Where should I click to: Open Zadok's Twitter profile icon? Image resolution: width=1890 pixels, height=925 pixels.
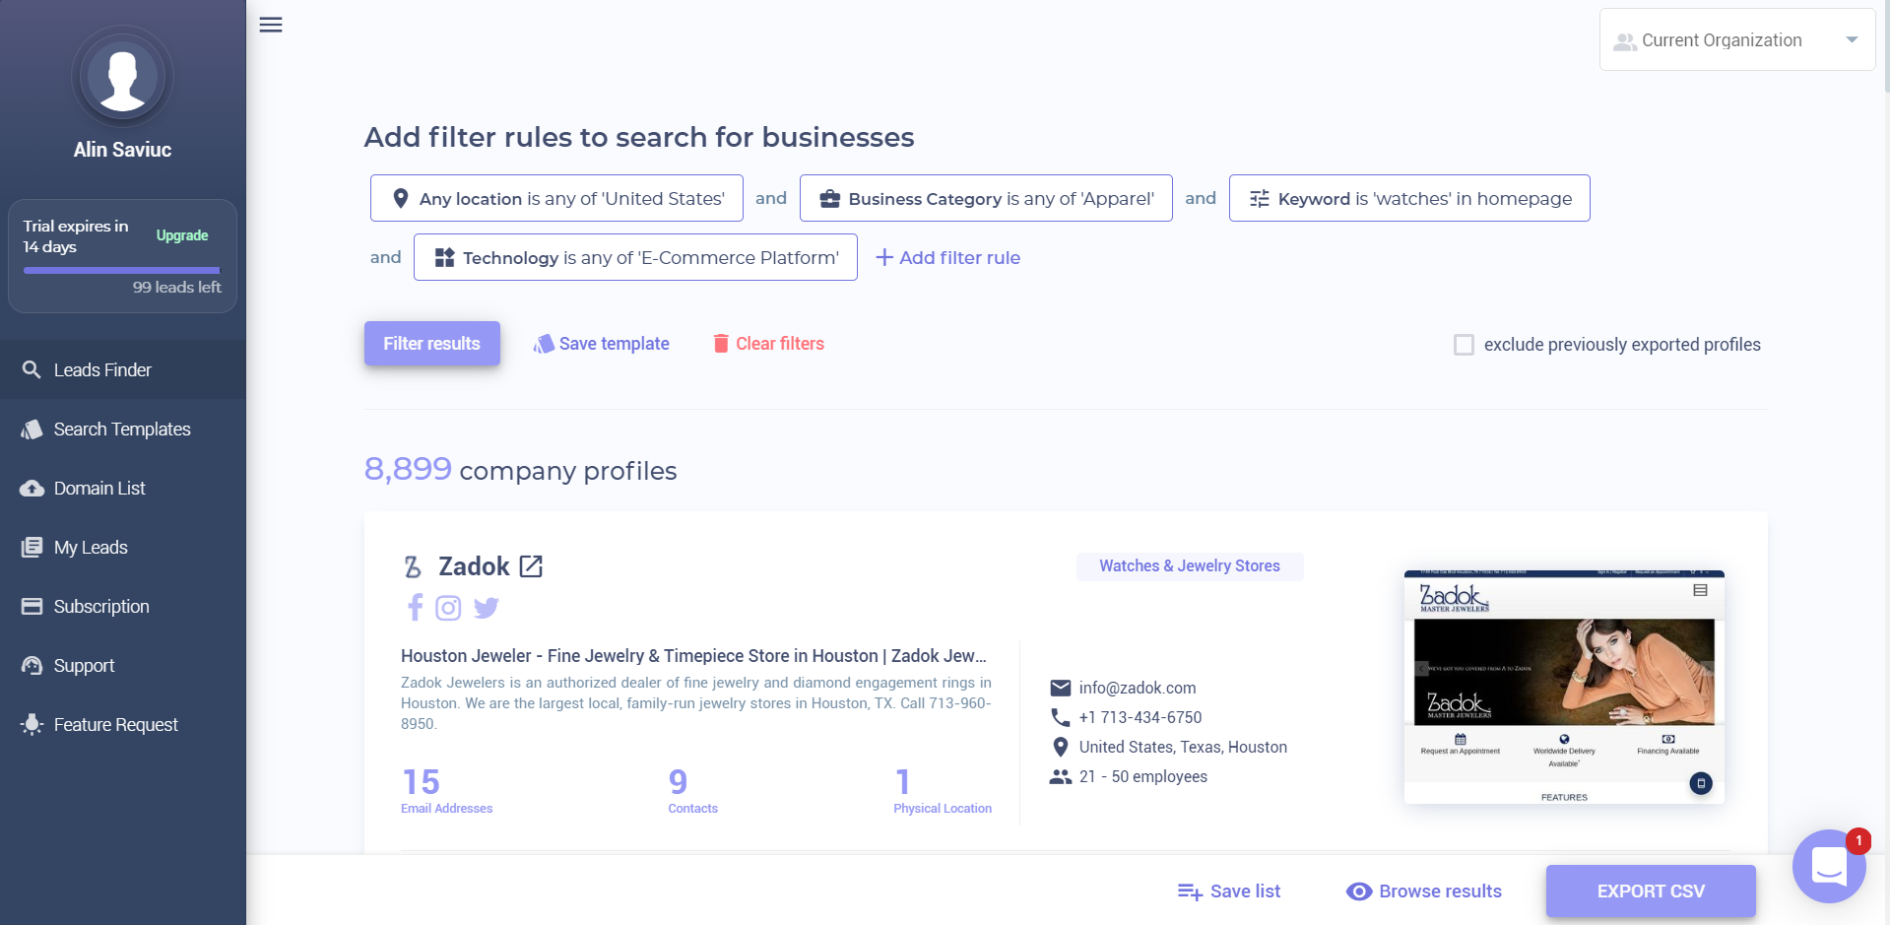486,608
